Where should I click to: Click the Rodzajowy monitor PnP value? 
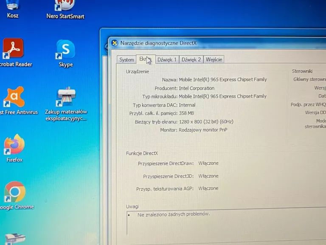[x=203, y=130]
